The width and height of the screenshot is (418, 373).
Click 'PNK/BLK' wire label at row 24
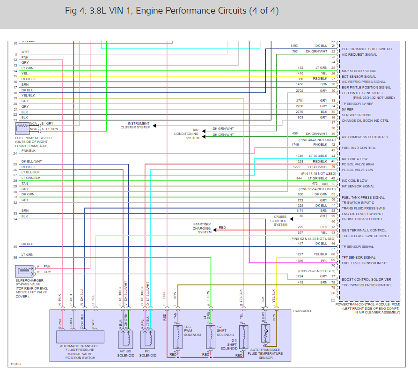click(x=29, y=151)
